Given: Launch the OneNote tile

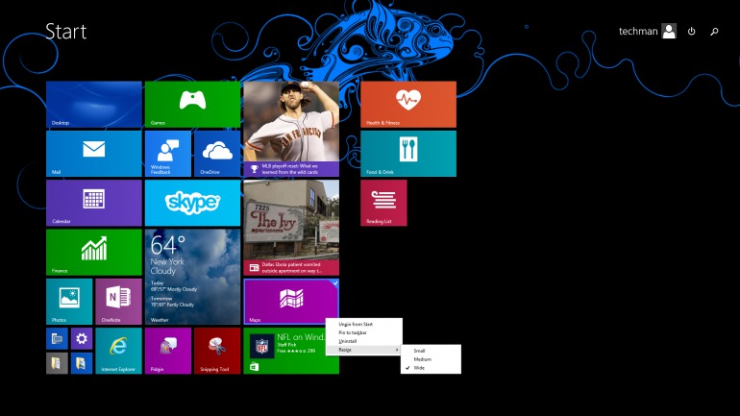Looking at the screenshot, I should click(118, 302).
